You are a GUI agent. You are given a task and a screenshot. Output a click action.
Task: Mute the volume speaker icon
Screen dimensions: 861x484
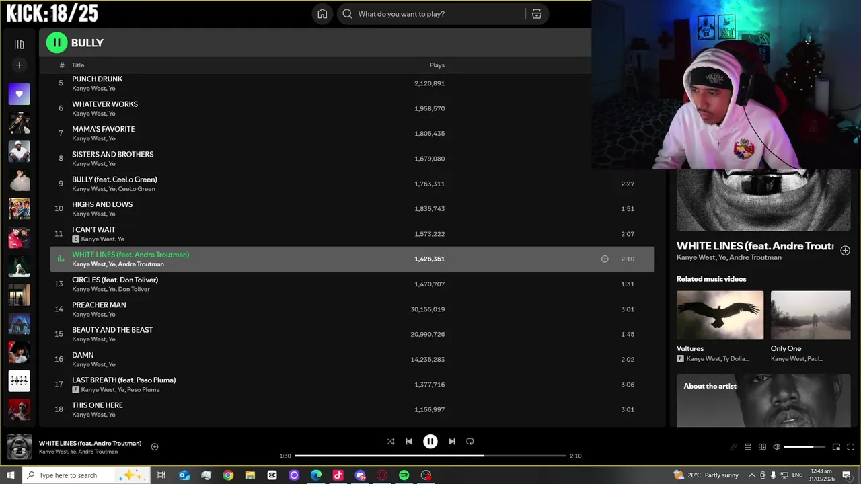[776, 447]
